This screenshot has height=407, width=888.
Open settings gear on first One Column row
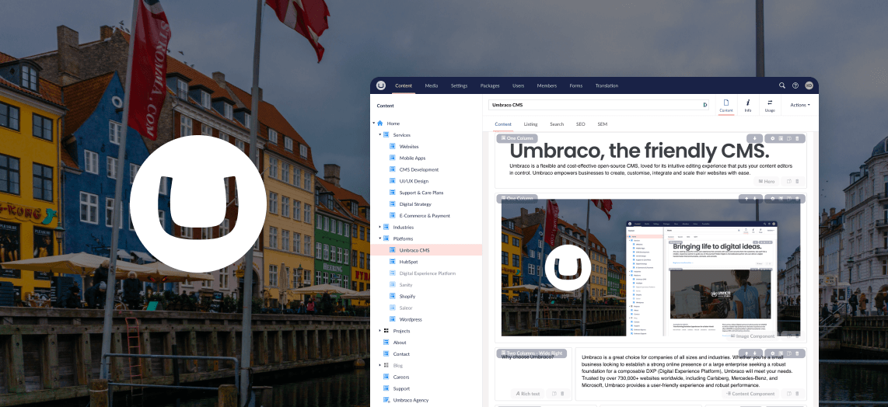pos(772,138)
